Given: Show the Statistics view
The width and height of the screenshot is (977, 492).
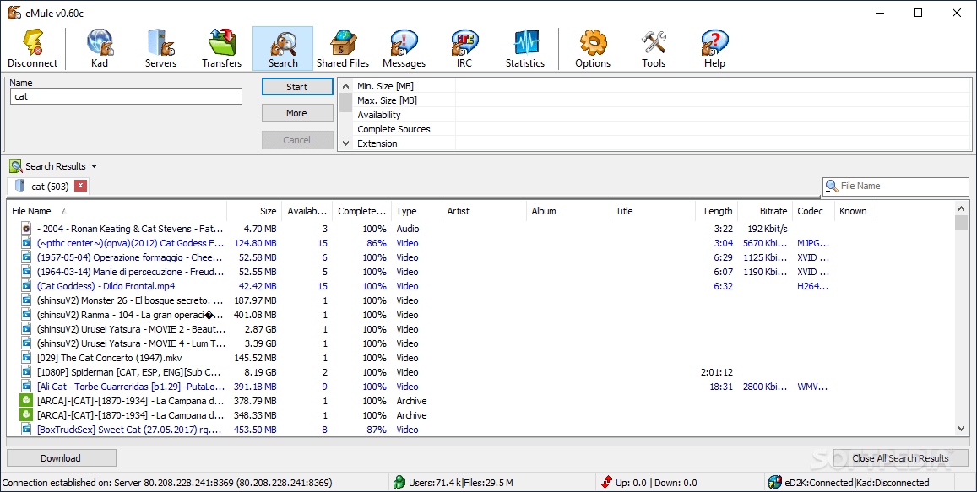Looking at the screenshot, I should pos(525,49).
